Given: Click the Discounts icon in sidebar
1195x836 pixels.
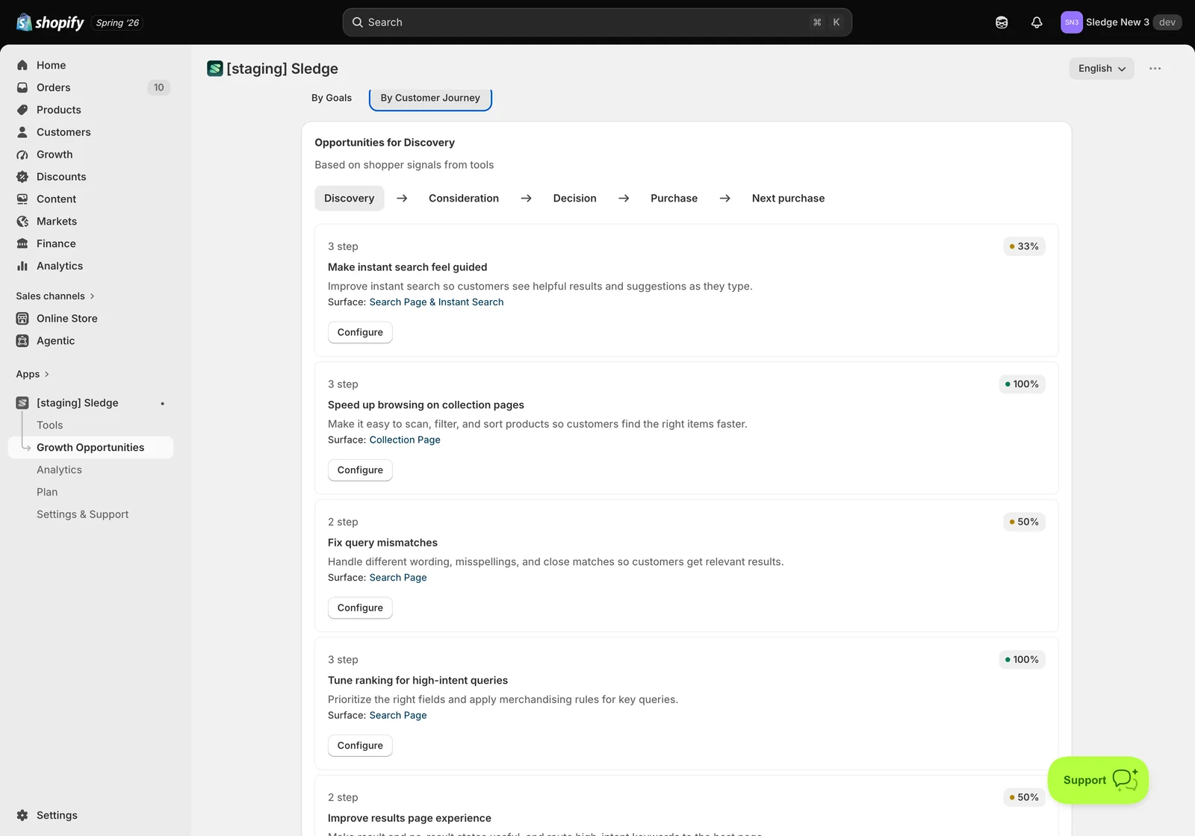Looking at the screenshot, I should [x=22, y=177].
